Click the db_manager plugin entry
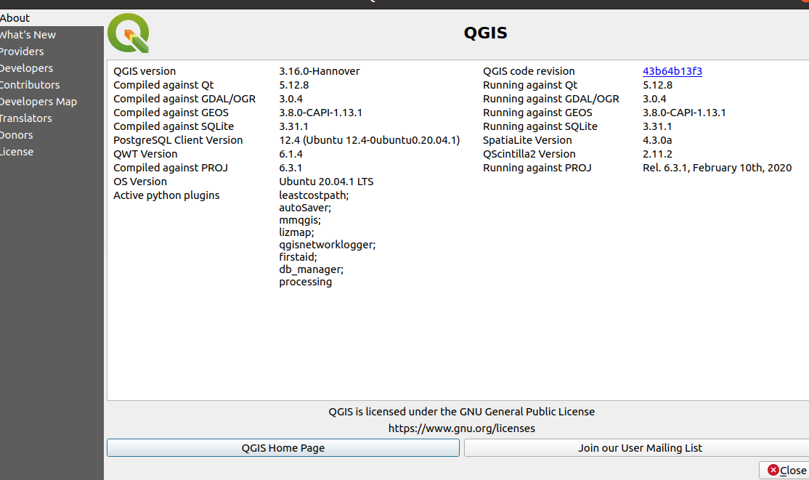This screenshot has width=809, height=480. [311, 269]
